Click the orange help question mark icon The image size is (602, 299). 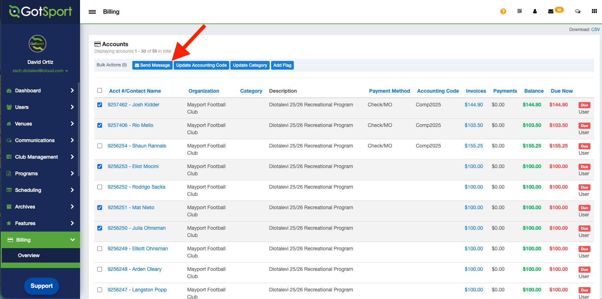pyautogui.click(x=503, y=12)
